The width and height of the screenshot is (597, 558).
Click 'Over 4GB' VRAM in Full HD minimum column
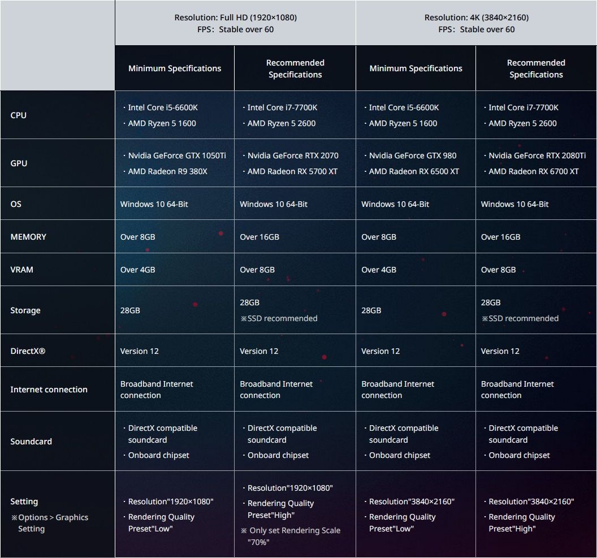pos(137,270)
